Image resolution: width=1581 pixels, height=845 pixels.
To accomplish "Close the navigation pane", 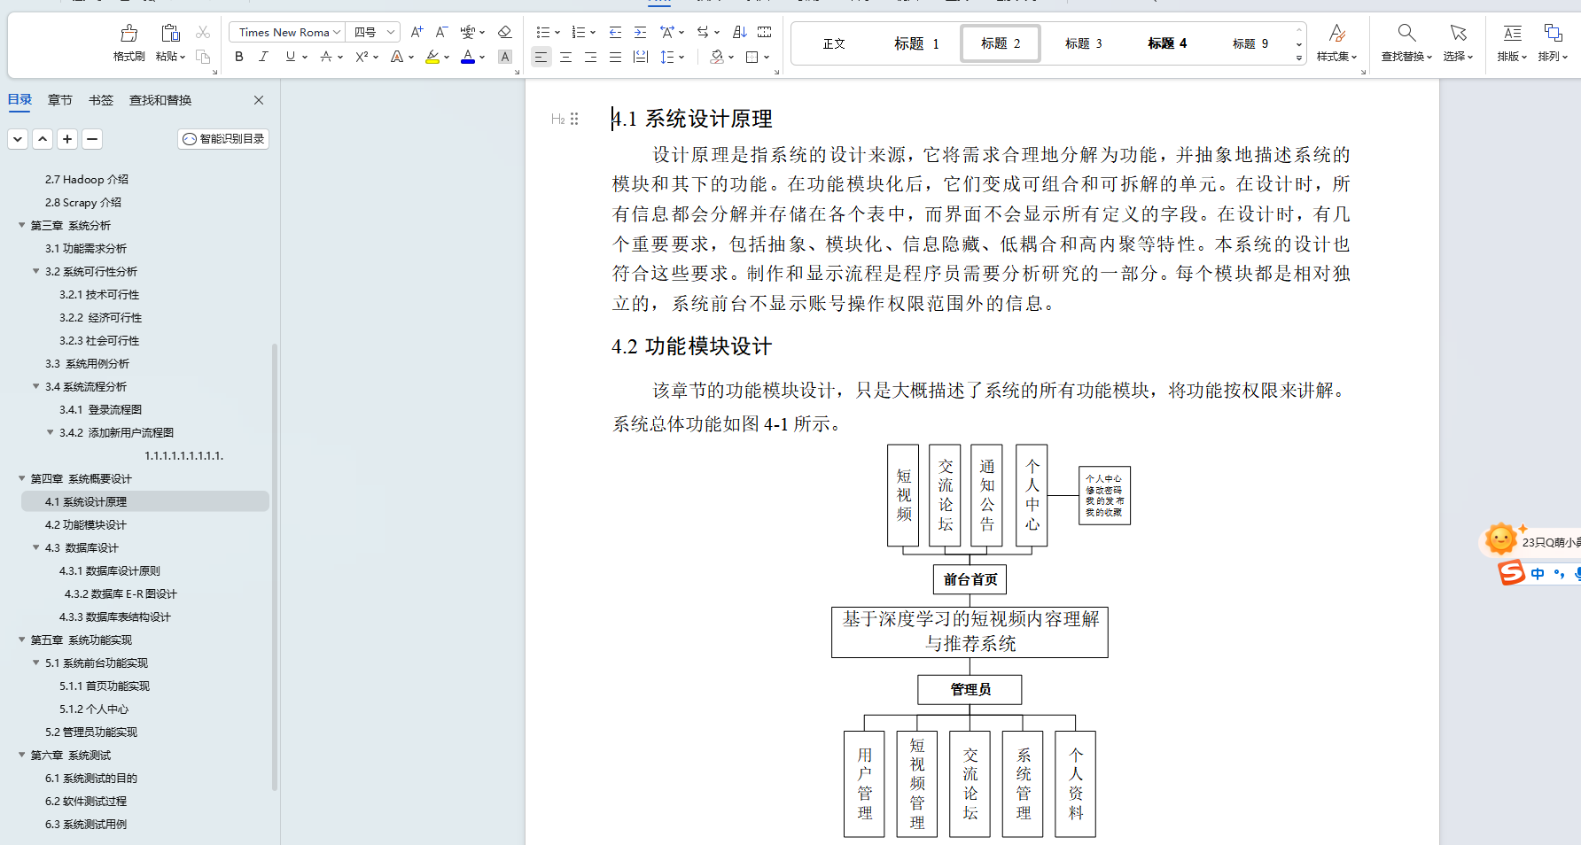I will pos(259,100).
